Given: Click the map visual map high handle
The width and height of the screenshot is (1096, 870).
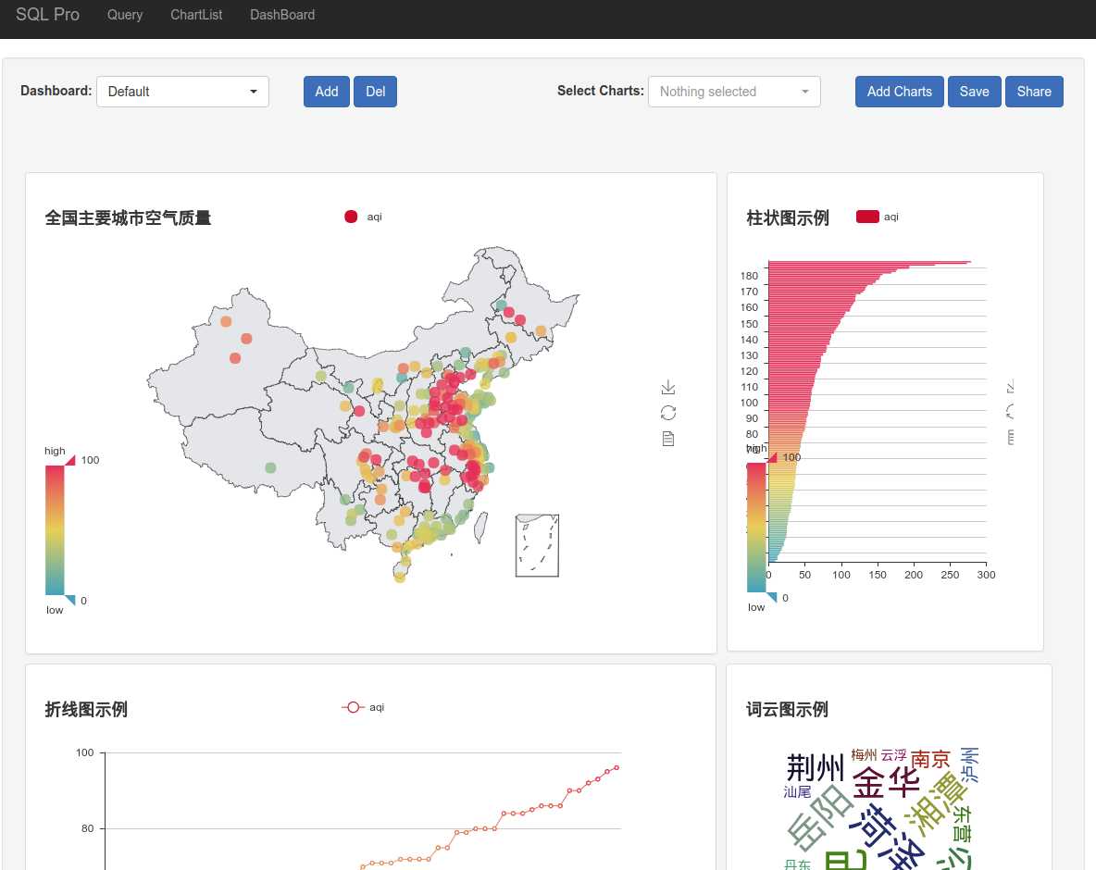Looking at the screenshot, I should click(x=70, y=460).
